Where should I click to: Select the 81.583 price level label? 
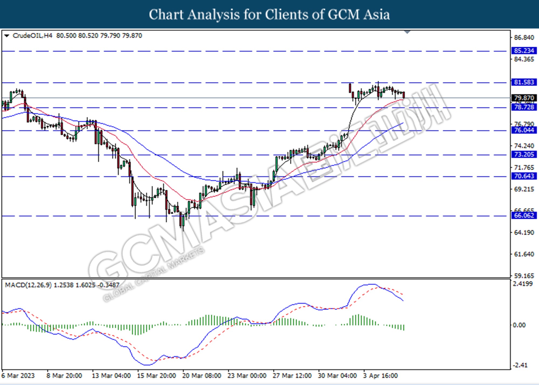[524, 82]
